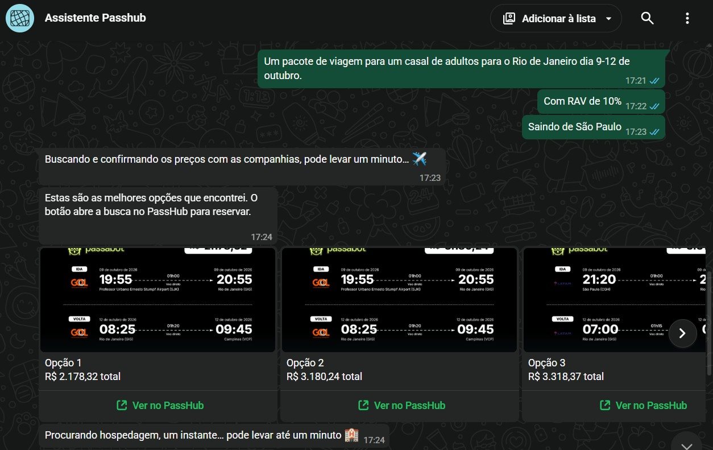
Task: Open the Opção 2 flight card image
Action: (x=399, y=300)
